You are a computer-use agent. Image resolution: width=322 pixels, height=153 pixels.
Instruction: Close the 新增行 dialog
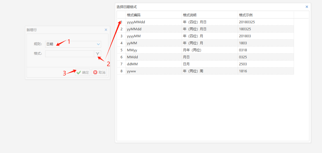[x=106, y=30]
